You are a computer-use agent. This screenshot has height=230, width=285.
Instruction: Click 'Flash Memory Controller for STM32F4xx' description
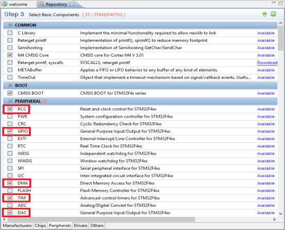pos(120,190)
